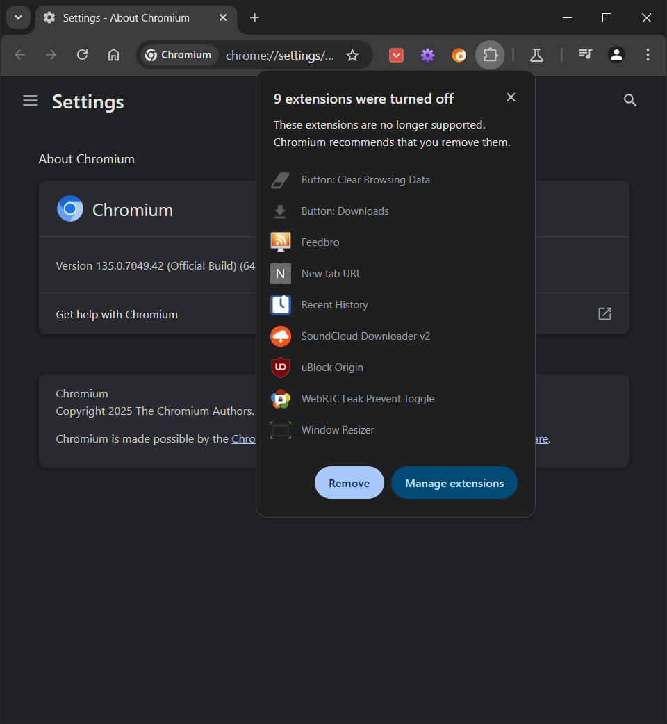Click the WebRTC Leak Prevent icon
The image size is (667, 724).
[280, 399]
